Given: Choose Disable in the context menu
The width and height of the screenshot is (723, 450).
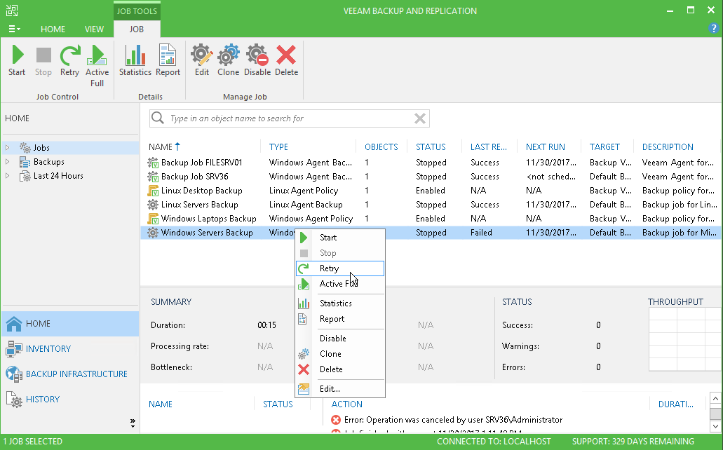Looking at the screenshot, I should pos(340,339).
